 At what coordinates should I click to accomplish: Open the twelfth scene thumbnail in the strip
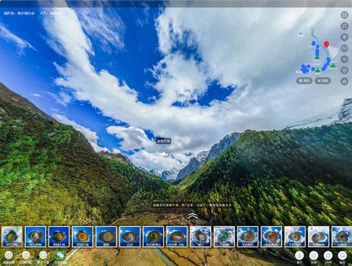click(x=271, y=236)
